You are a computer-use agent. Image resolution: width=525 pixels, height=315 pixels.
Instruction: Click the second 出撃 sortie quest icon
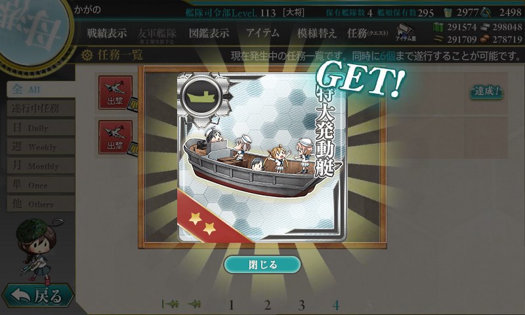coord(115,137)
